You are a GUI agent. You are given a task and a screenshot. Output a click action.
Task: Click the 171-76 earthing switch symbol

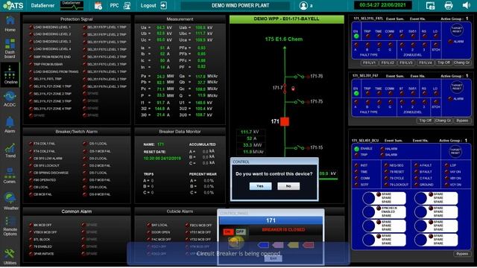299,76
